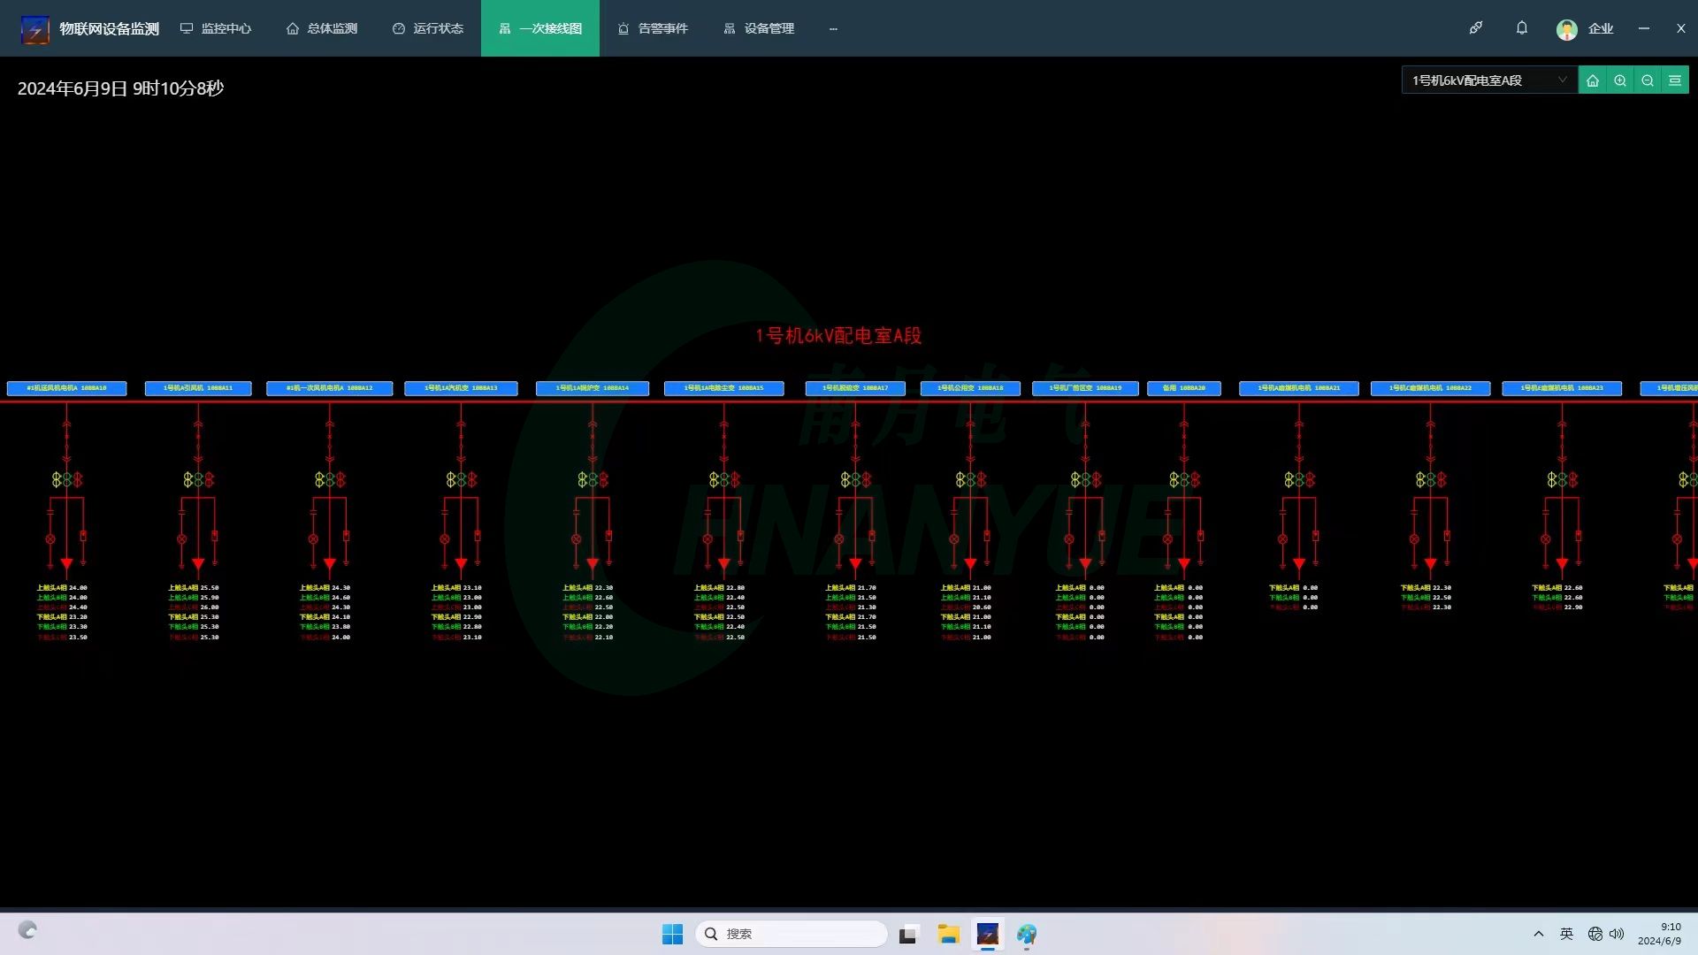
Task: Click 下触头A相 22.30 reading under 10BBA22
Action: [1426, 587]
